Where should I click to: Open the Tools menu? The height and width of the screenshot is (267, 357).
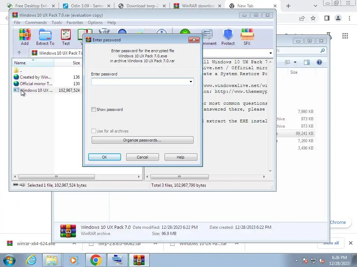point(56,23)
